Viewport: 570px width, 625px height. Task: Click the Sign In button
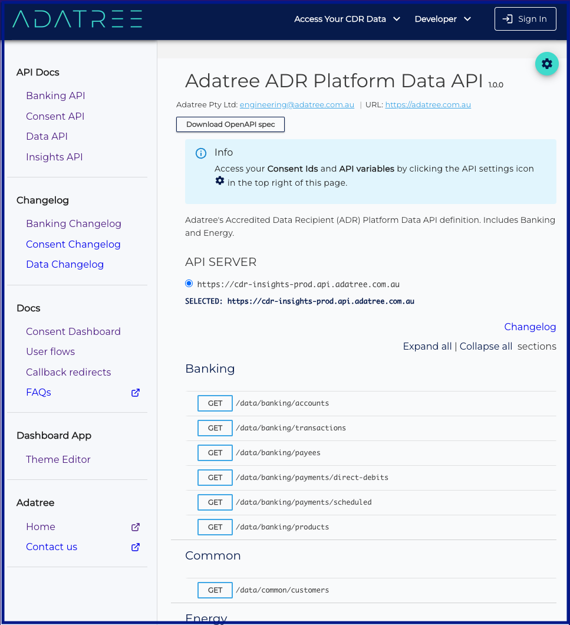tap(525, 19)
